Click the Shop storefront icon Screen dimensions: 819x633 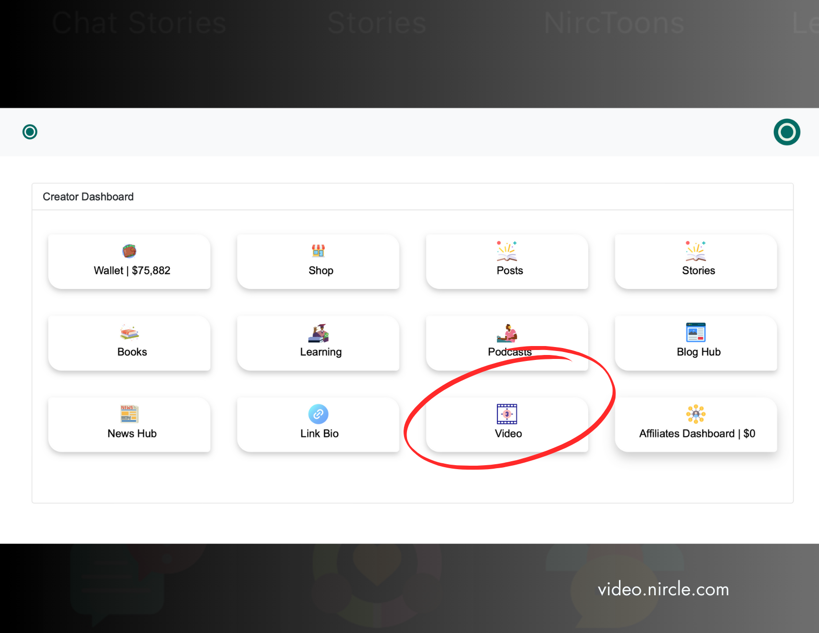[318, 251]
